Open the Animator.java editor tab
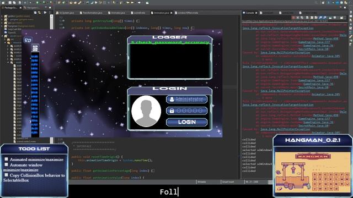 coord(116,13)
